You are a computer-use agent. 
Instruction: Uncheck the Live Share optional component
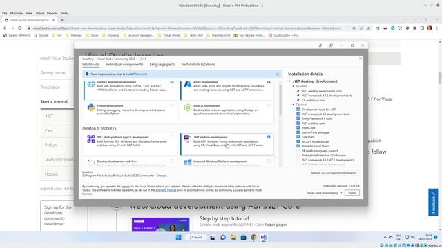coord(298,137)
